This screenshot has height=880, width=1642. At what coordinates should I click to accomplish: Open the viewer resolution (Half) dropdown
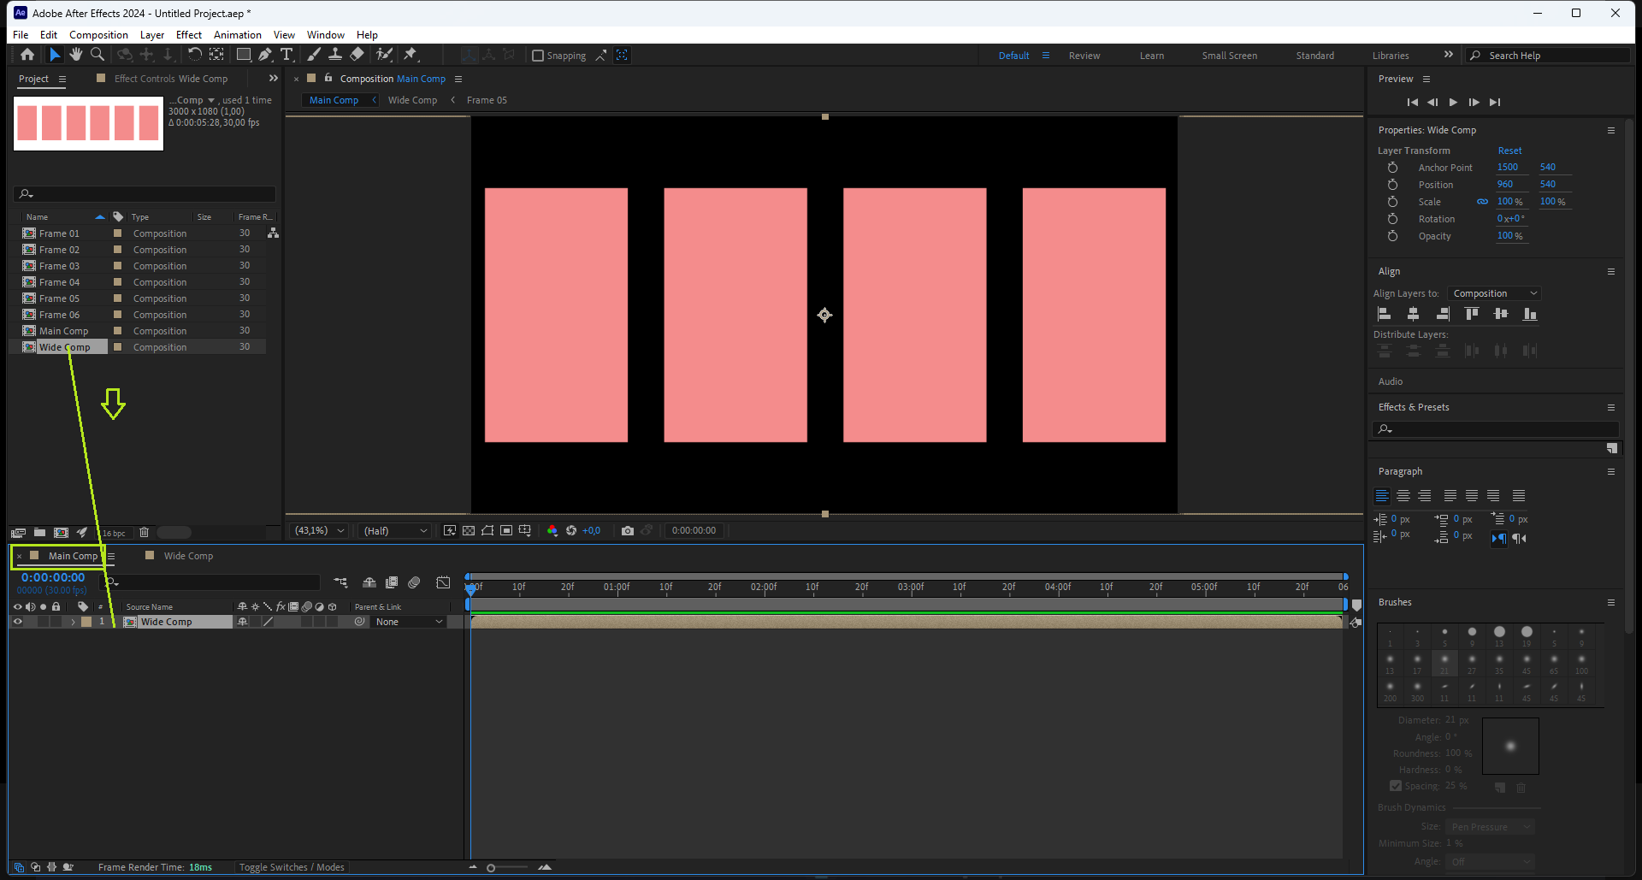(395, 531)
